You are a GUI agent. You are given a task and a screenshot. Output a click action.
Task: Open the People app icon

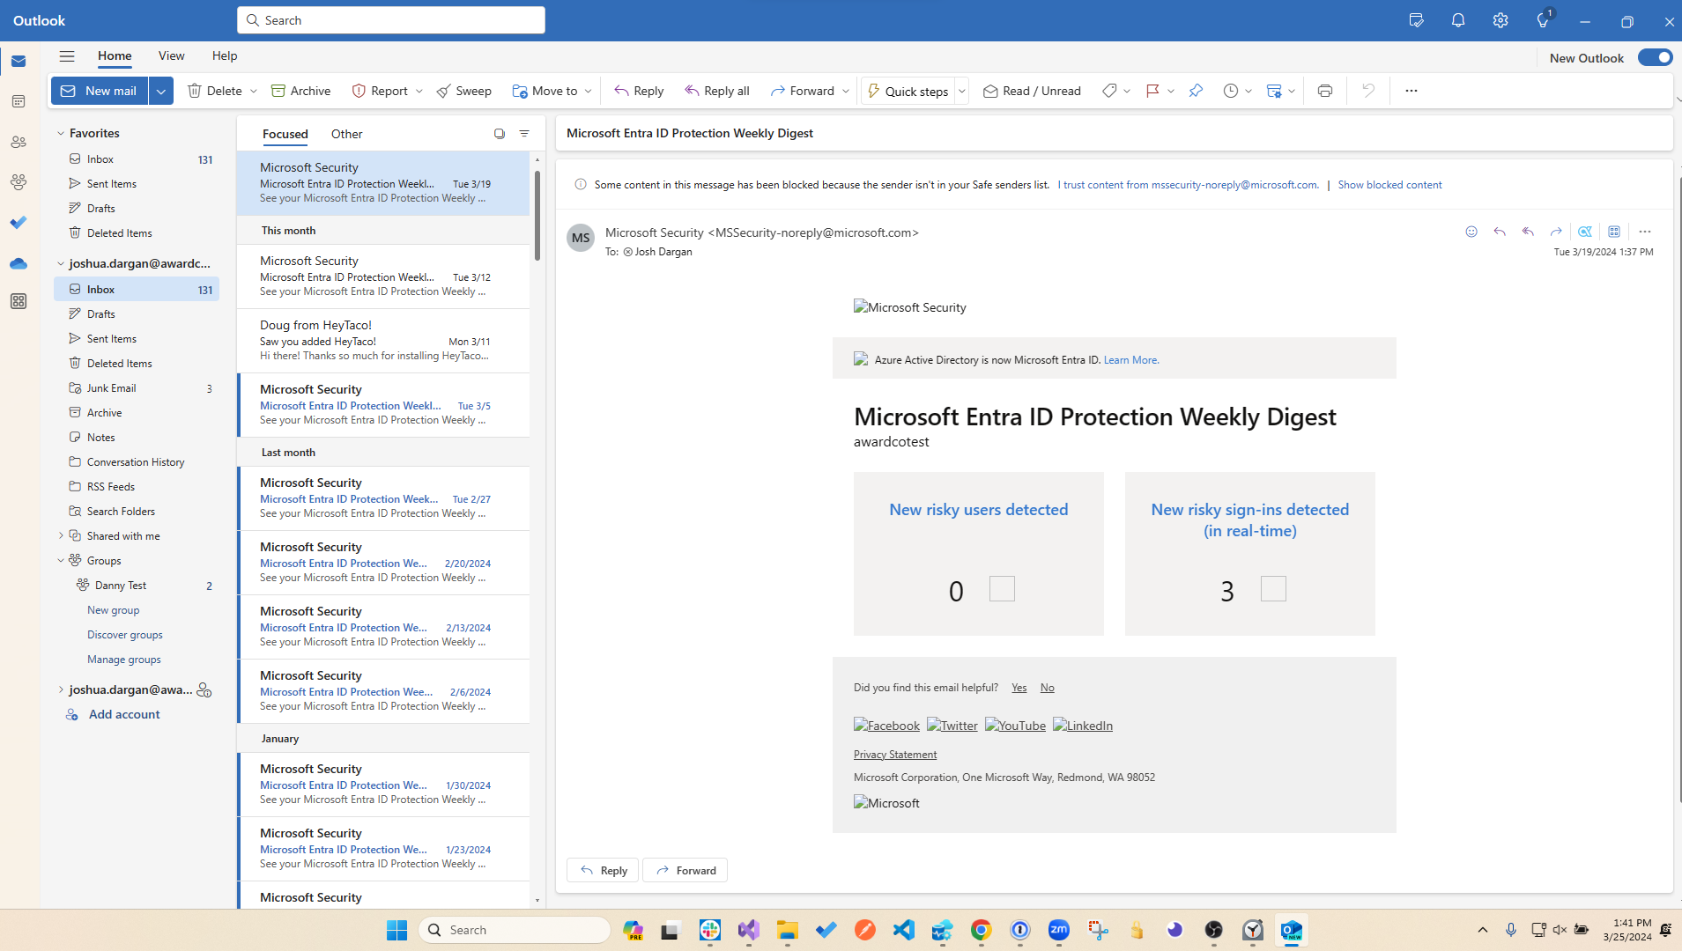point(18,141)
